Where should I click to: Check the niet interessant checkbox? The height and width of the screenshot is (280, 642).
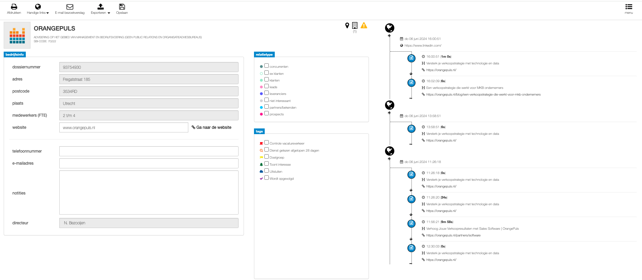click(267, 100)
